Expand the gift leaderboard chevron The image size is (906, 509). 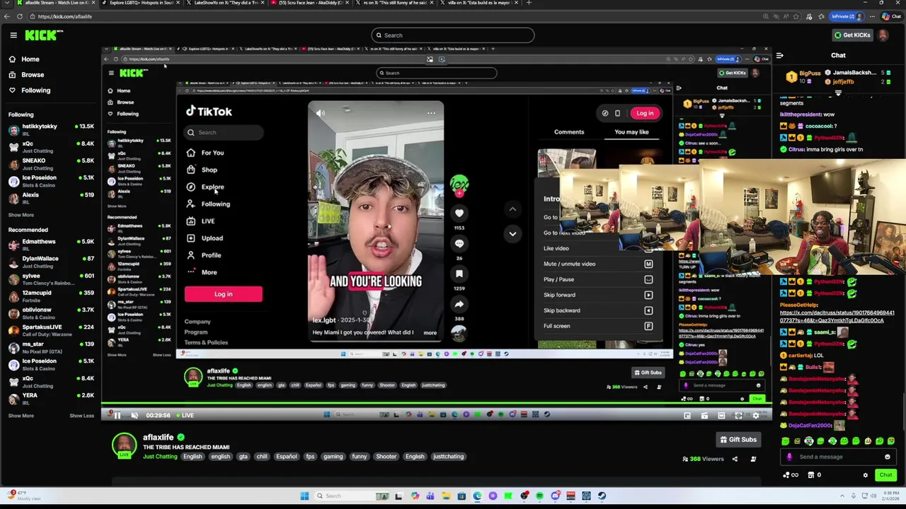tap(838, 93)
